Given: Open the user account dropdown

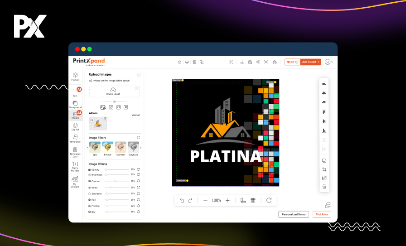Looking at the screenshot, I should 329,62.
